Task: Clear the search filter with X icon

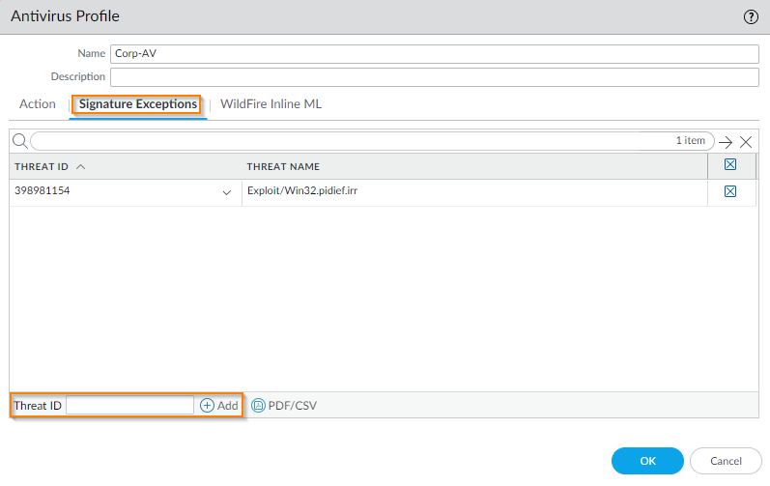Action: (x=746, y=142)
